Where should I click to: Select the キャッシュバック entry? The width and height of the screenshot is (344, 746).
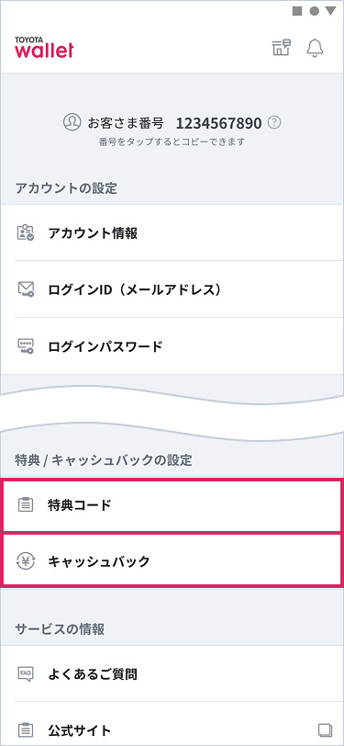coord(172,559)
